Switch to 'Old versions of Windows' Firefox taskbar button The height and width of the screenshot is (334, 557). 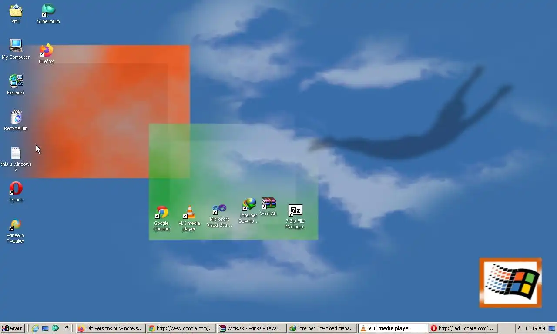pos(111,328)
